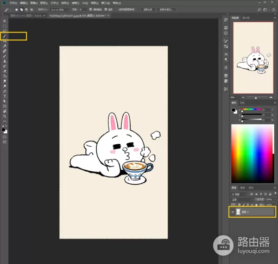Select the Brush tool
Screen dimensions: 278x264
5,56
